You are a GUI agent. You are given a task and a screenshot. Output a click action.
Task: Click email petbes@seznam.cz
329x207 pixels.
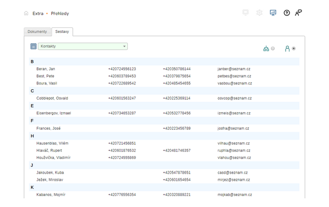[234, 76]
